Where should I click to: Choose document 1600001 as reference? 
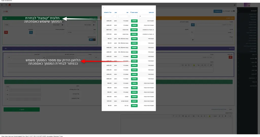tap(134, 34)
